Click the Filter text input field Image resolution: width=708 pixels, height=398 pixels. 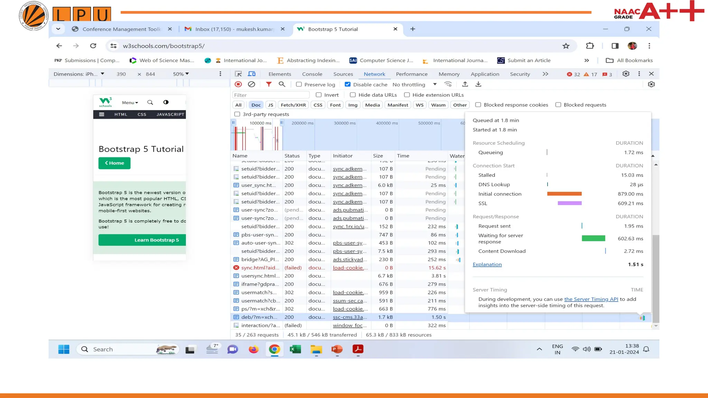click(x=271, y=95)
